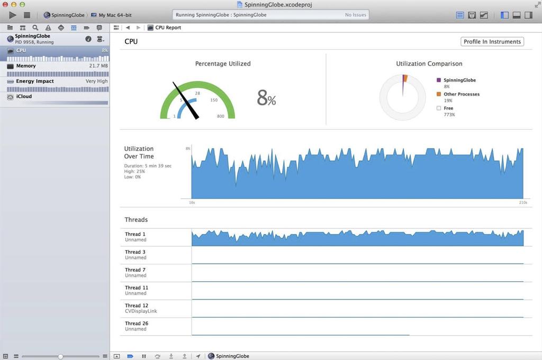The width and height of the screenshot is (542, 360).
Task: Select the Energy Impact gauge row
Action: 55,85
